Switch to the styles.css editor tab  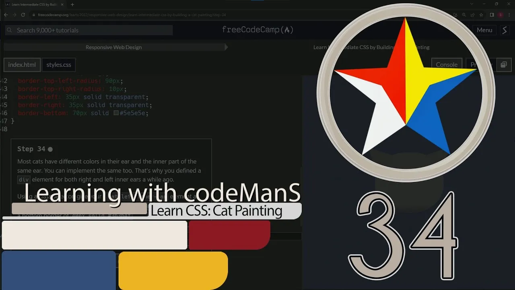tap(59, 64)
